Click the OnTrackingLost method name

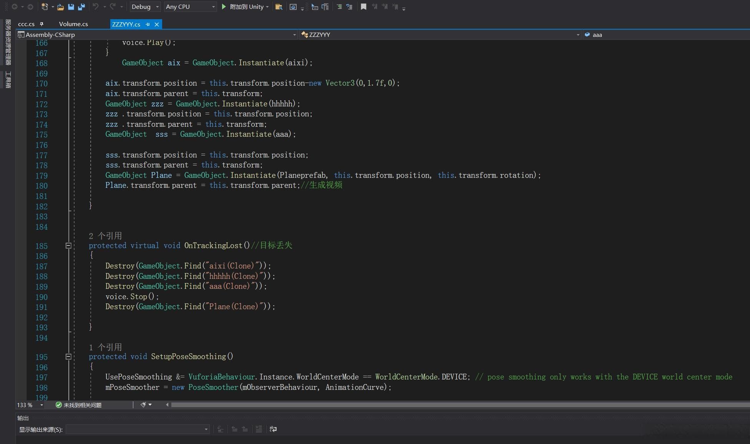pyautogui.click(x=213, y=245)
